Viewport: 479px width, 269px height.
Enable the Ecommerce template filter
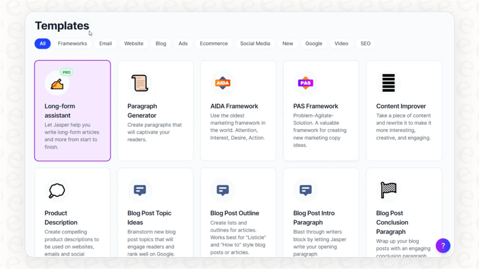tap(214, 44)
